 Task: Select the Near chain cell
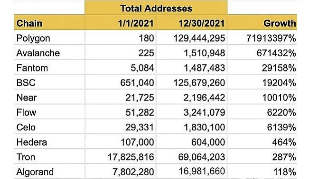pyautogui.click(x=27, y=98)
